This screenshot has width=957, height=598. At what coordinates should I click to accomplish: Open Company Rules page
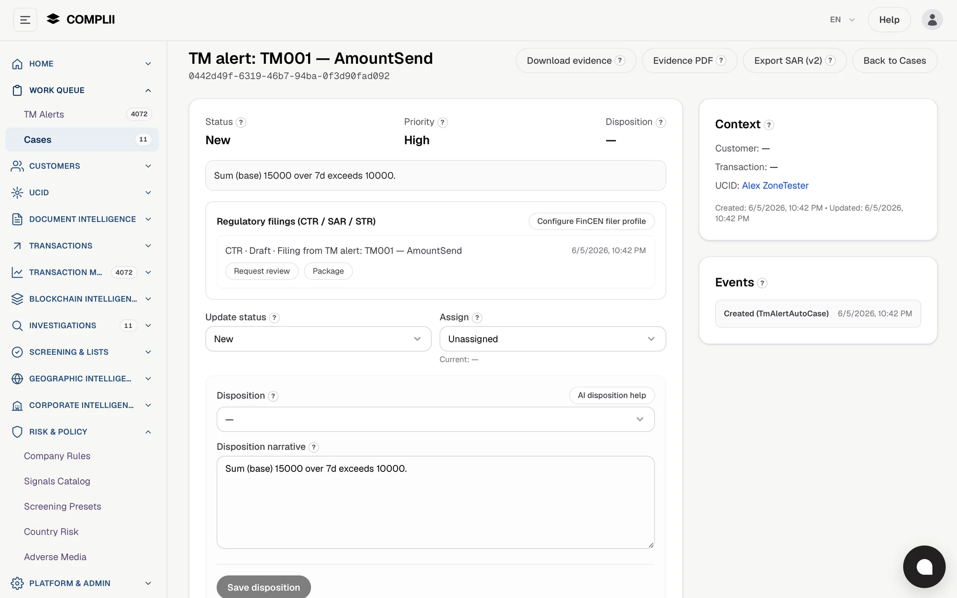tap(57, 456)
